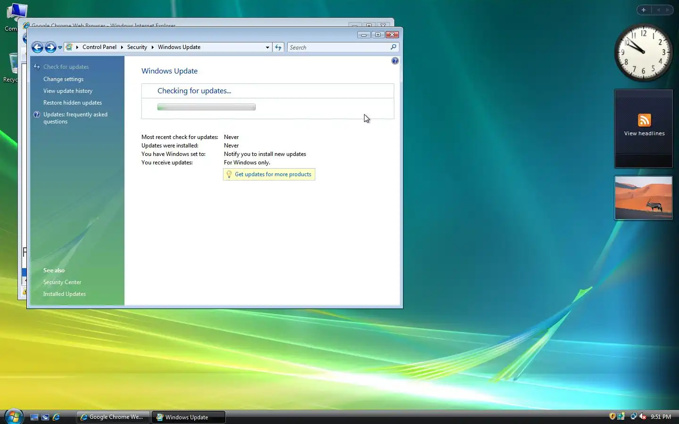Click the Control Panel icon in address bar

[x=69, y=47]
